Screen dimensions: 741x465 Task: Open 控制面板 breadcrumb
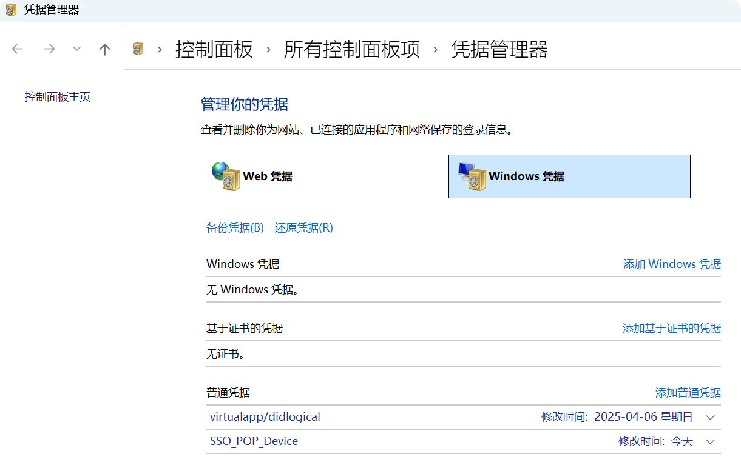coord(214,49)
